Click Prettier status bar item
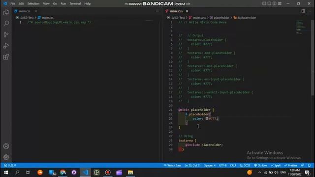The width and height of the screenshot is (315, 177). (x=290, y=165)
